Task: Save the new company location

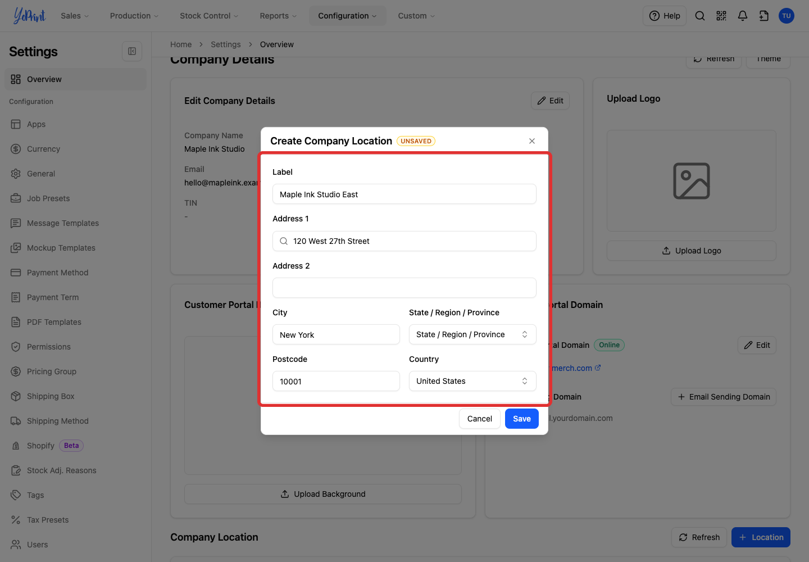Action: click(522, 419)
